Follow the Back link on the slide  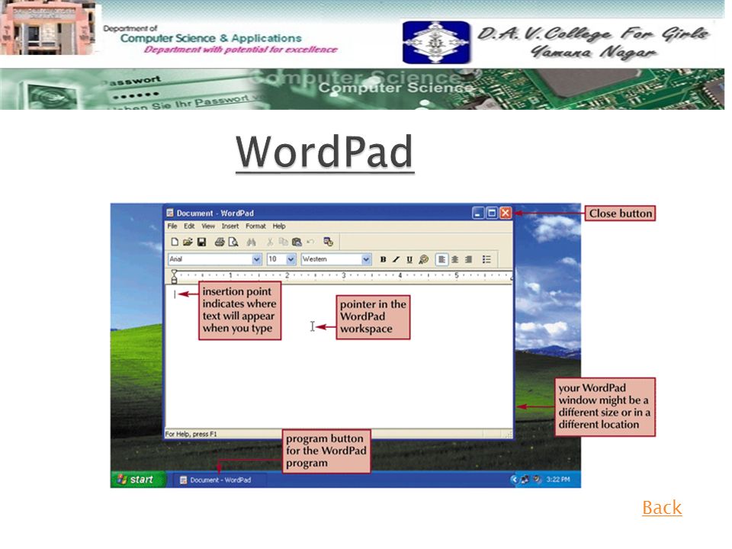(x=662, y=508)
